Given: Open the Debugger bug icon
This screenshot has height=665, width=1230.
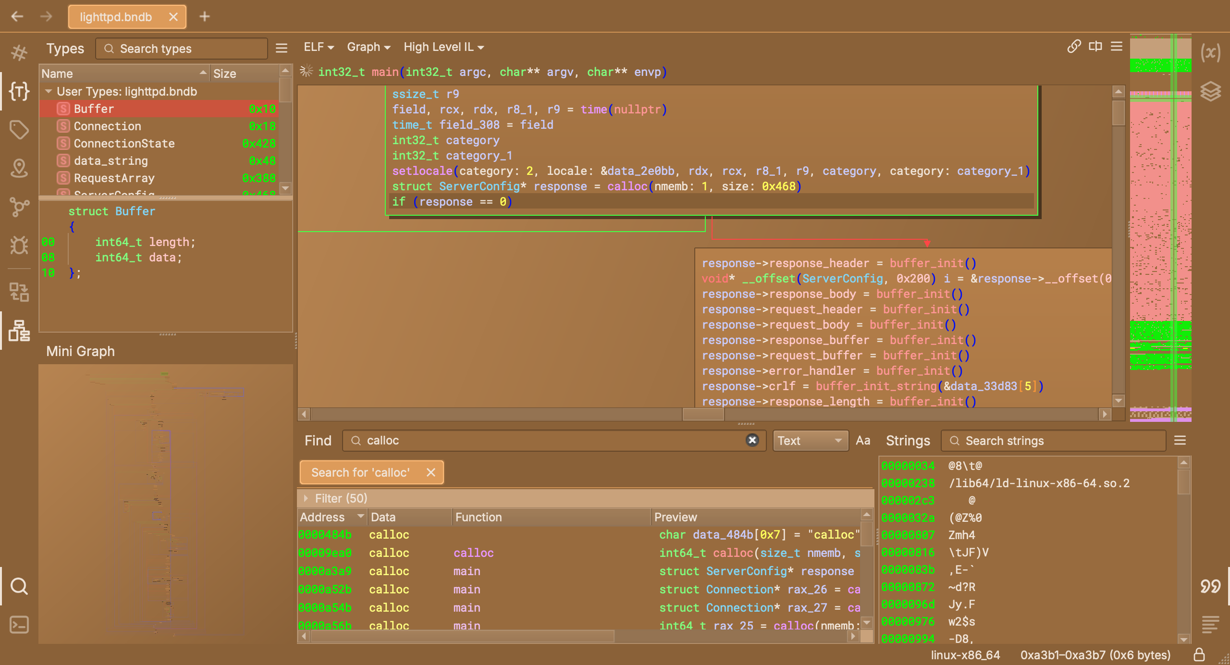Looking at the screenshot, I should (x=19, y=245).
